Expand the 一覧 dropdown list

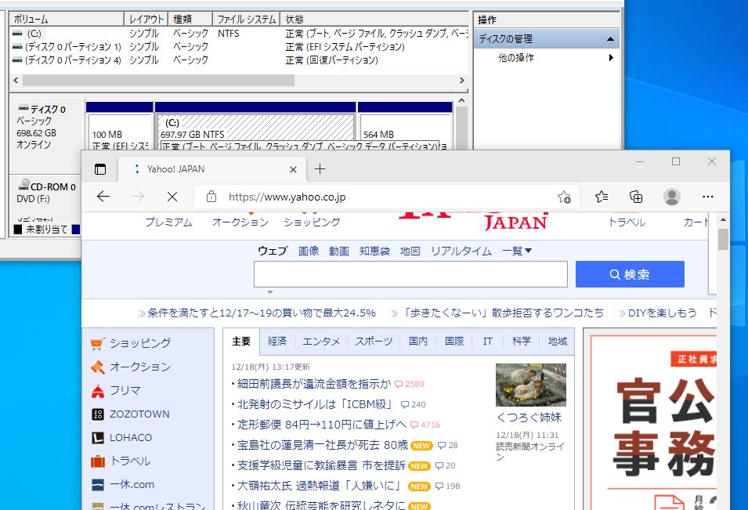pyautogui.click(x=517, y=251)
